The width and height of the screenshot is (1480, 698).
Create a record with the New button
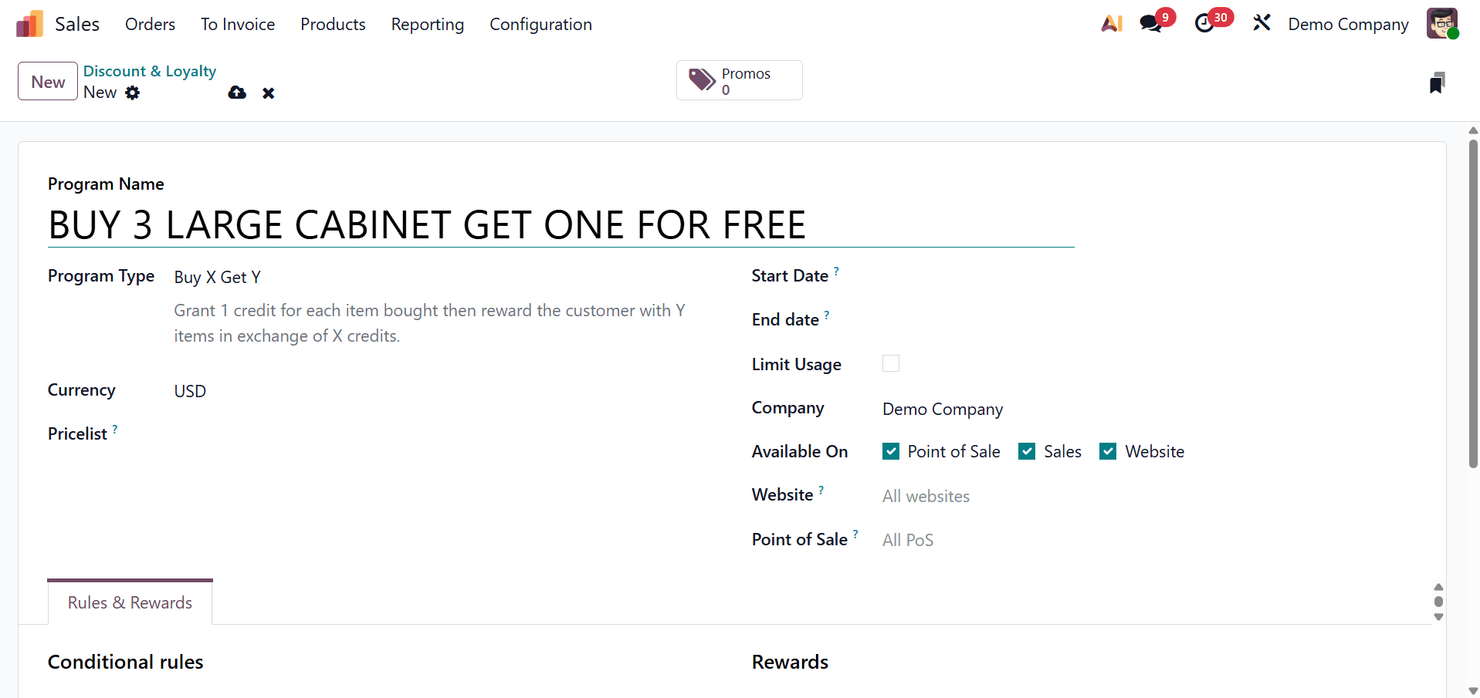tap(47, 81)
